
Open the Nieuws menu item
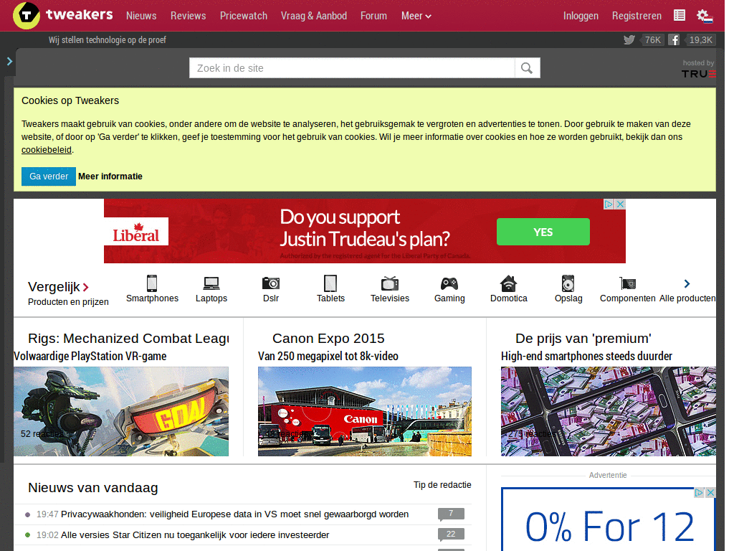(141, 16)
